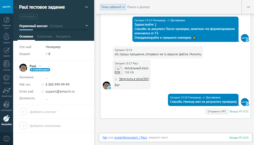Click Отправить NPS button
This screenshot has width=254, height=145.
click(x=216, y=111)
